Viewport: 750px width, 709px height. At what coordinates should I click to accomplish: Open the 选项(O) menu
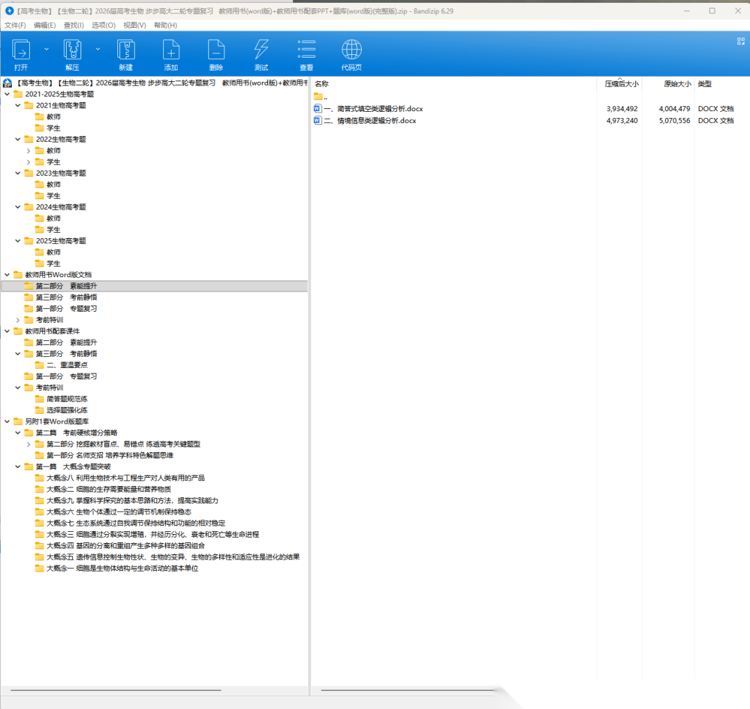103,25
